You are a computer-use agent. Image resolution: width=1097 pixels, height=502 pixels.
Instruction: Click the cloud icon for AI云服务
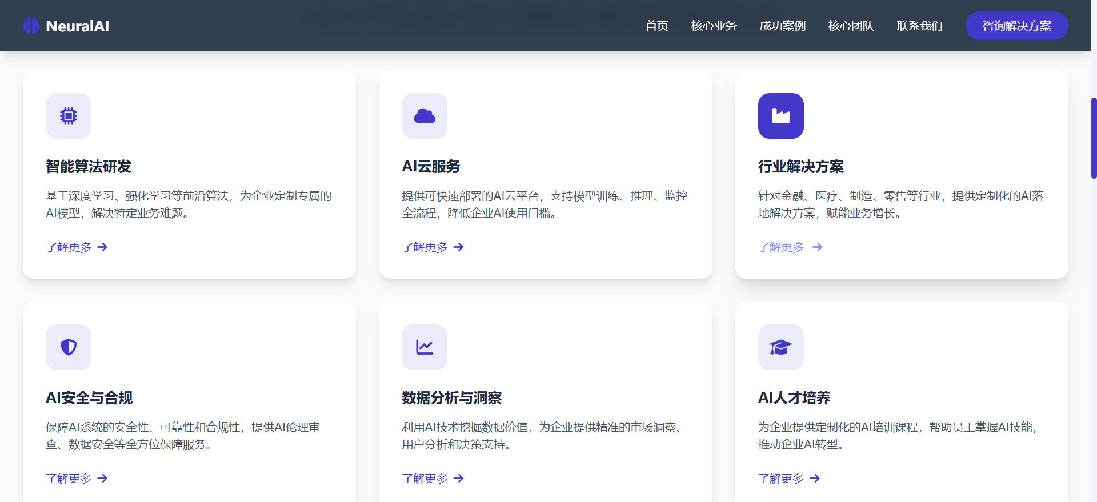pyautogui.click(x=425, y=116)
